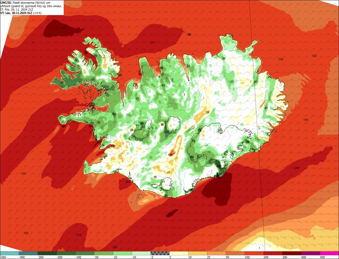Click the 240 value near the bottom edge
This screenshot has height=259, width=339.
coord(115,247)
